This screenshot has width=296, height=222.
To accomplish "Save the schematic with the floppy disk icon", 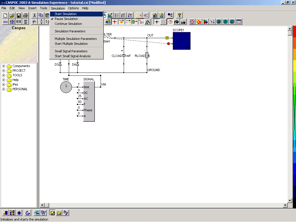I will pyautogui.click(x=19, y=15).
